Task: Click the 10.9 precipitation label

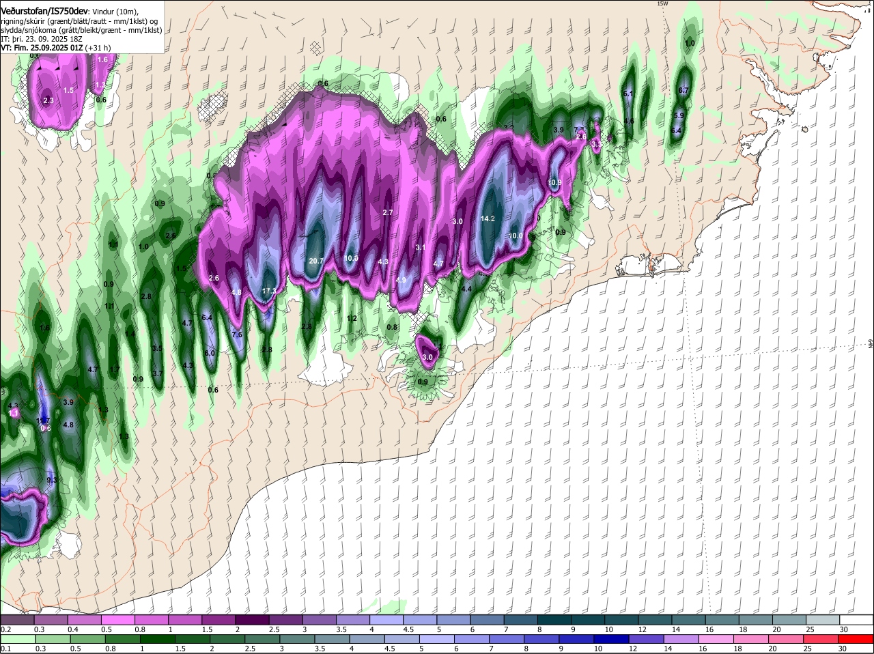Action: 555,183
